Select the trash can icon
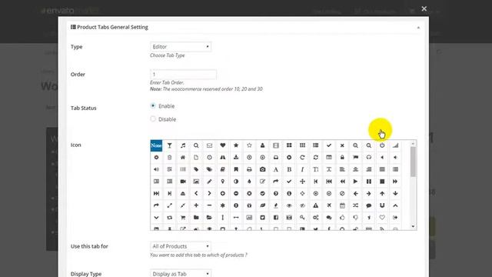The image size is (492, 277). pos(169,157)
